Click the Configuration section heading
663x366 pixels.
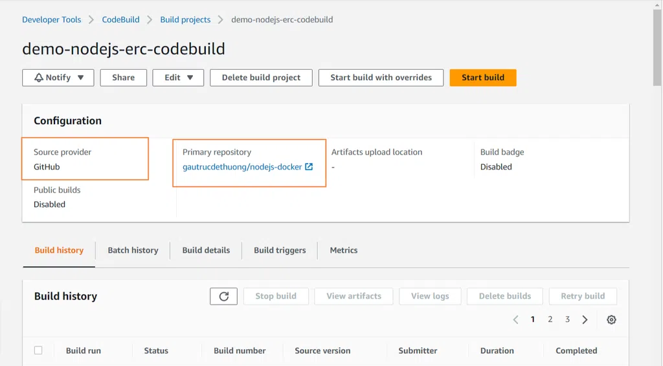(67, 121)
